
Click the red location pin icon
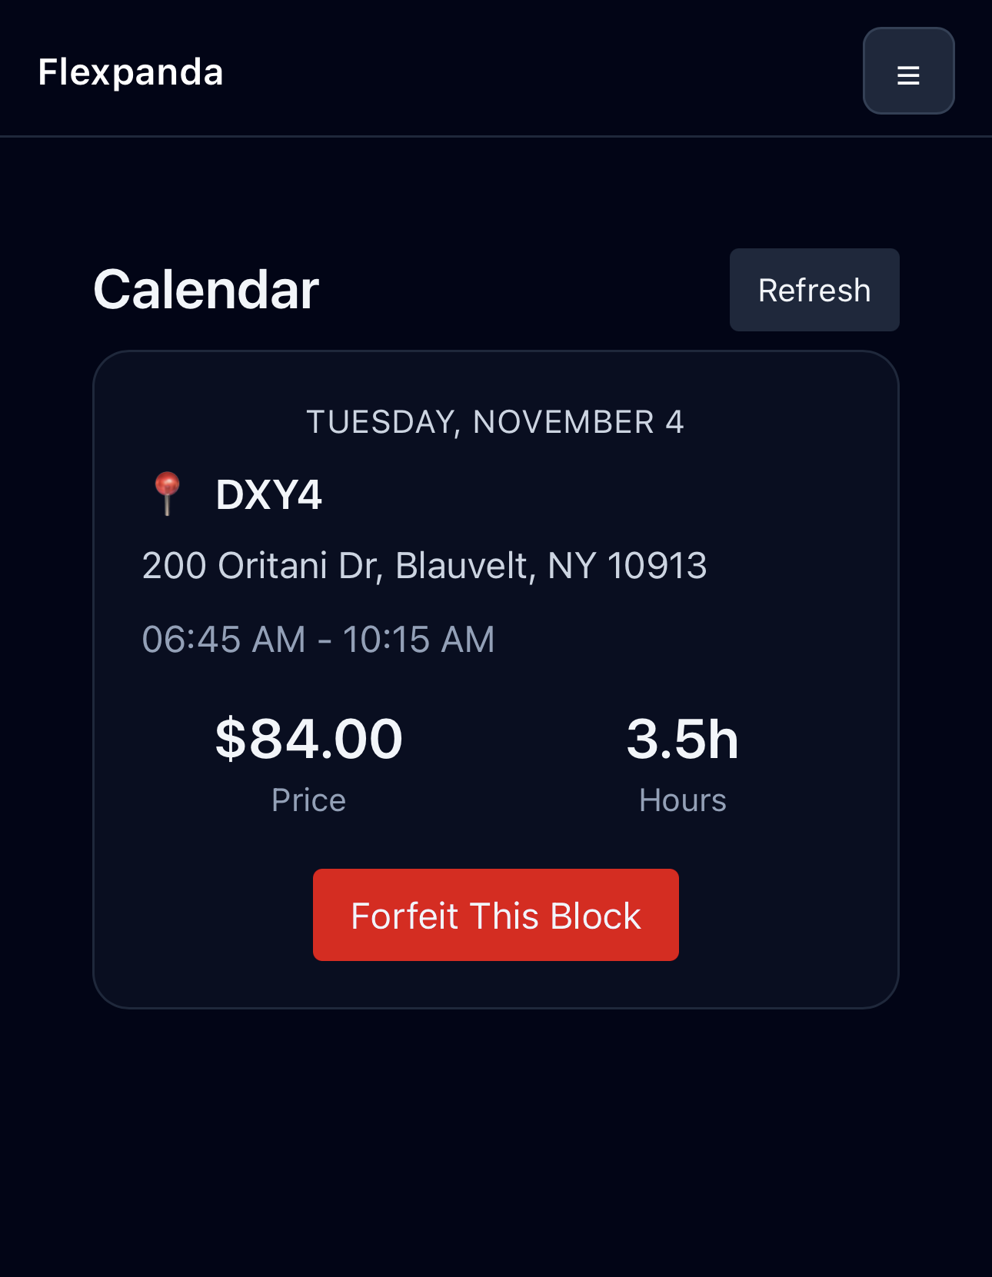point(167,493)
